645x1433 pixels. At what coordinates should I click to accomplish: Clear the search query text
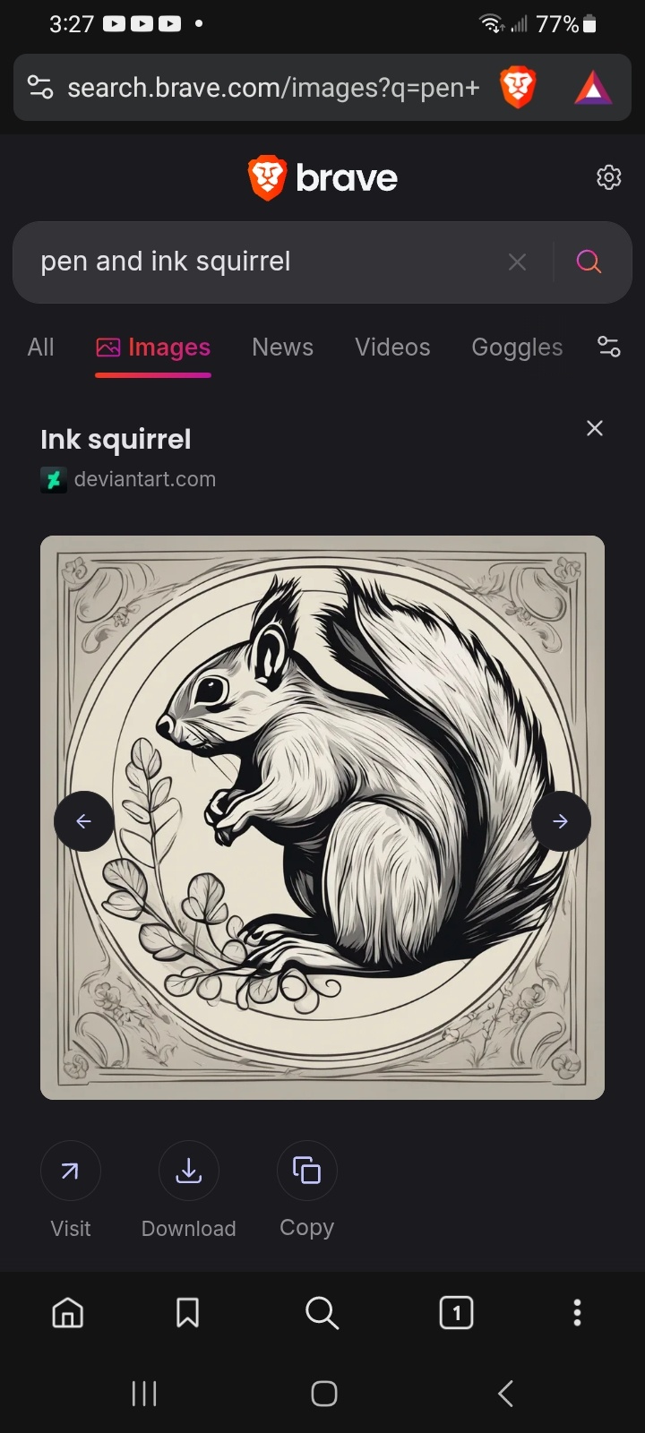[517, 262]
